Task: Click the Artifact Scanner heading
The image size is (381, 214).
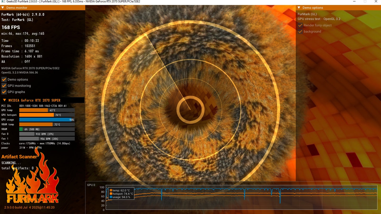Action: [19, 157]
